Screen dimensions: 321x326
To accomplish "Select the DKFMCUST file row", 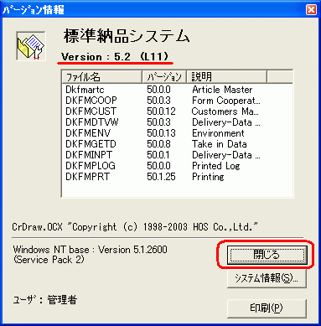I will [177, 111].
